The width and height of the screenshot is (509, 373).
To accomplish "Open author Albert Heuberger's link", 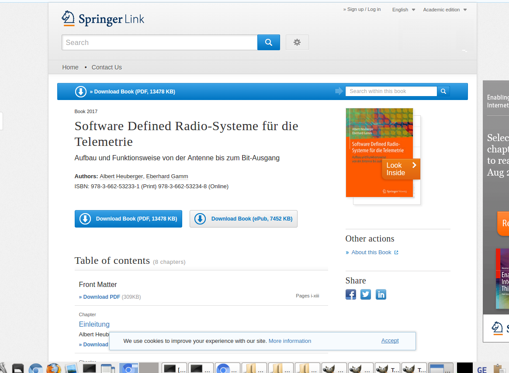I will pos(121,176).
